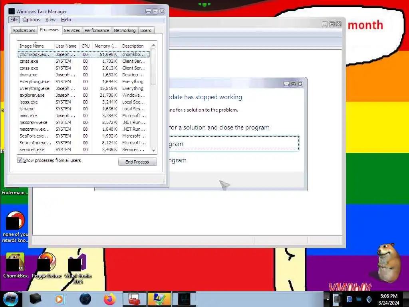The height and width of the screenshot is (307, 409).
Task: Select the 'none of you' desktop icon
Action: 15,227
